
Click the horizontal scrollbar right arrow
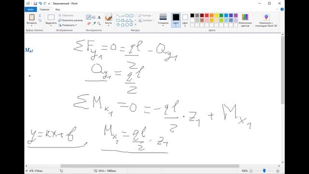click(279, 166)
